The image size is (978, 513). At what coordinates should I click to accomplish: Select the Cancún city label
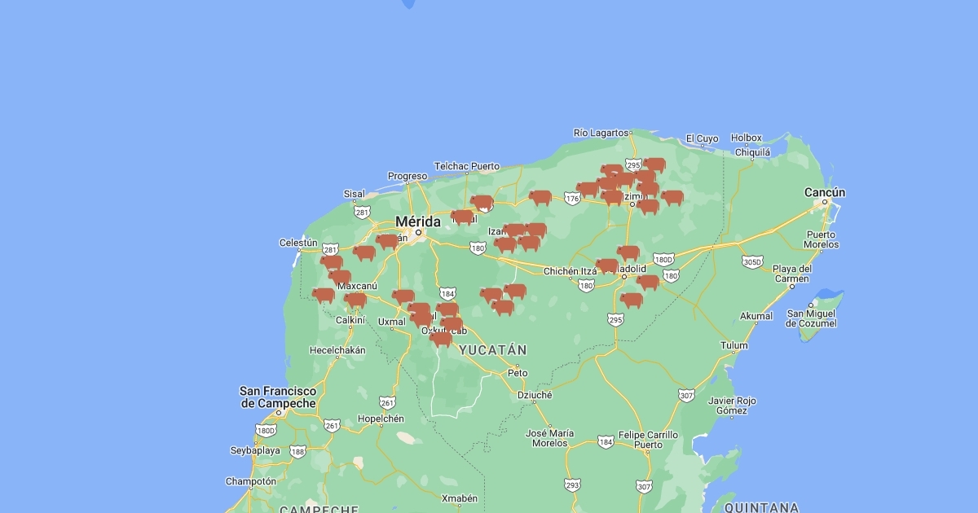825,193
